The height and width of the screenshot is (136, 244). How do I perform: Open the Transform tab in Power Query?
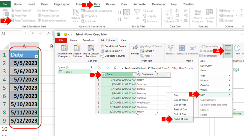(x=89, y=40)
